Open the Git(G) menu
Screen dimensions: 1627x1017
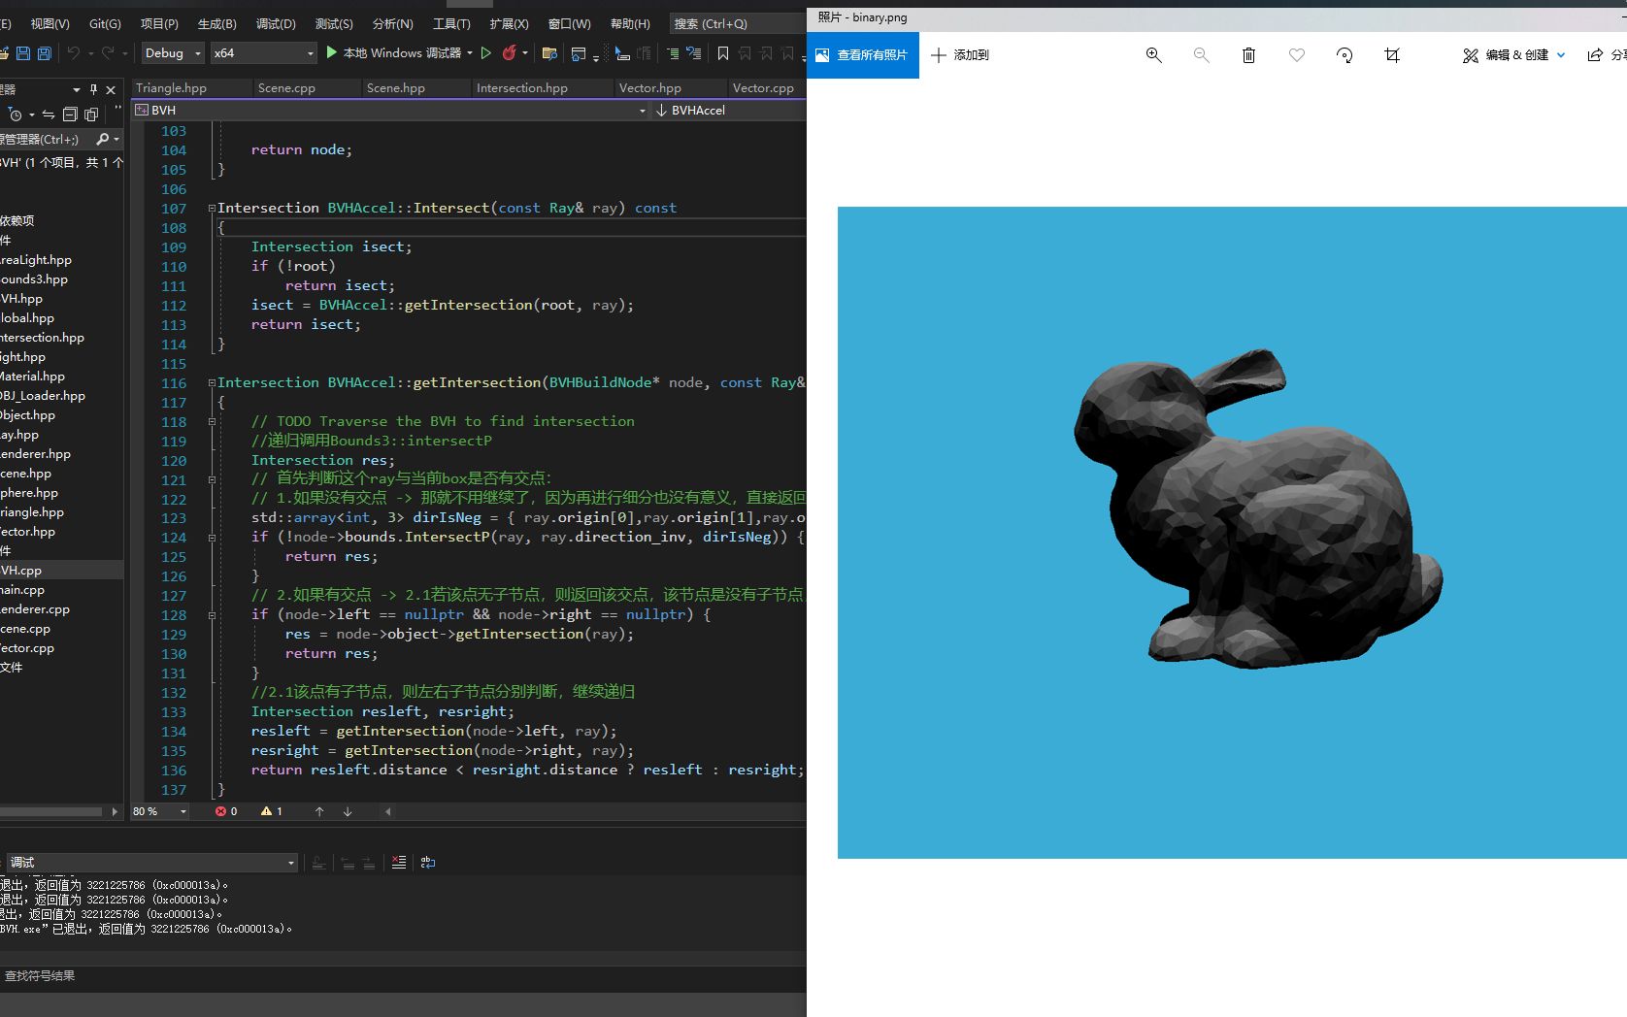105,23
